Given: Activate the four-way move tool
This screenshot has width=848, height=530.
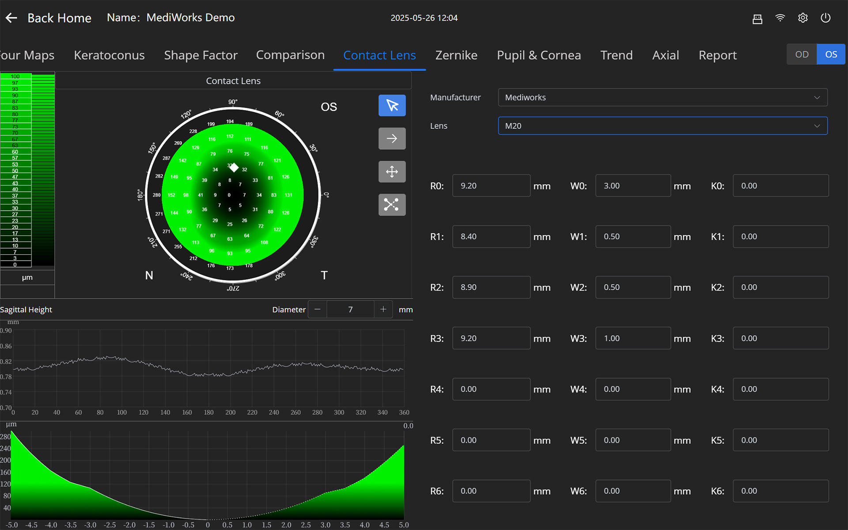Looking at the screenshot, I should coord(392,172).
